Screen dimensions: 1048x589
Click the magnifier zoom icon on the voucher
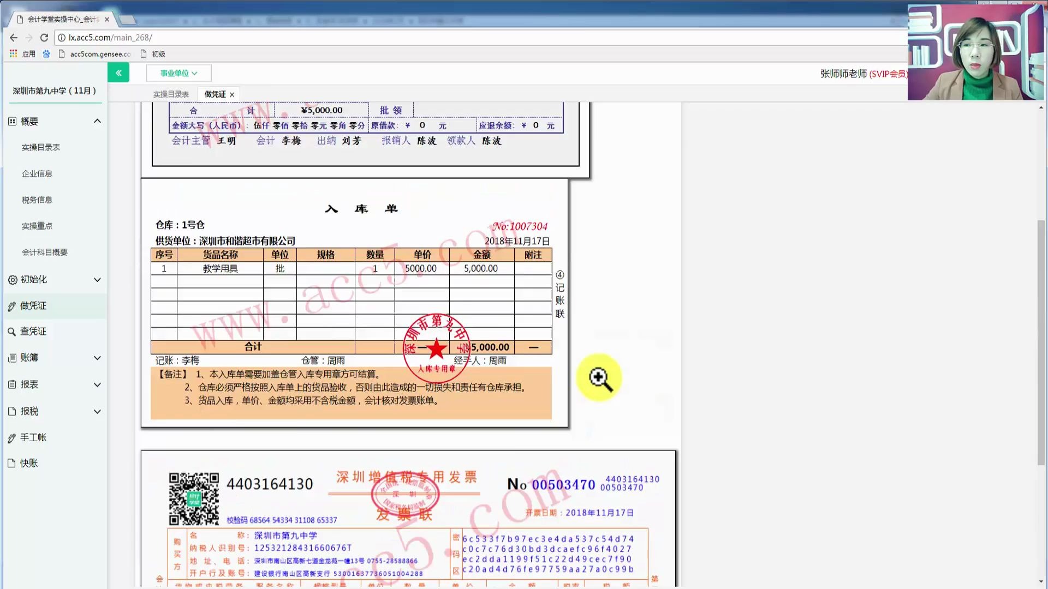pos(599,377)
